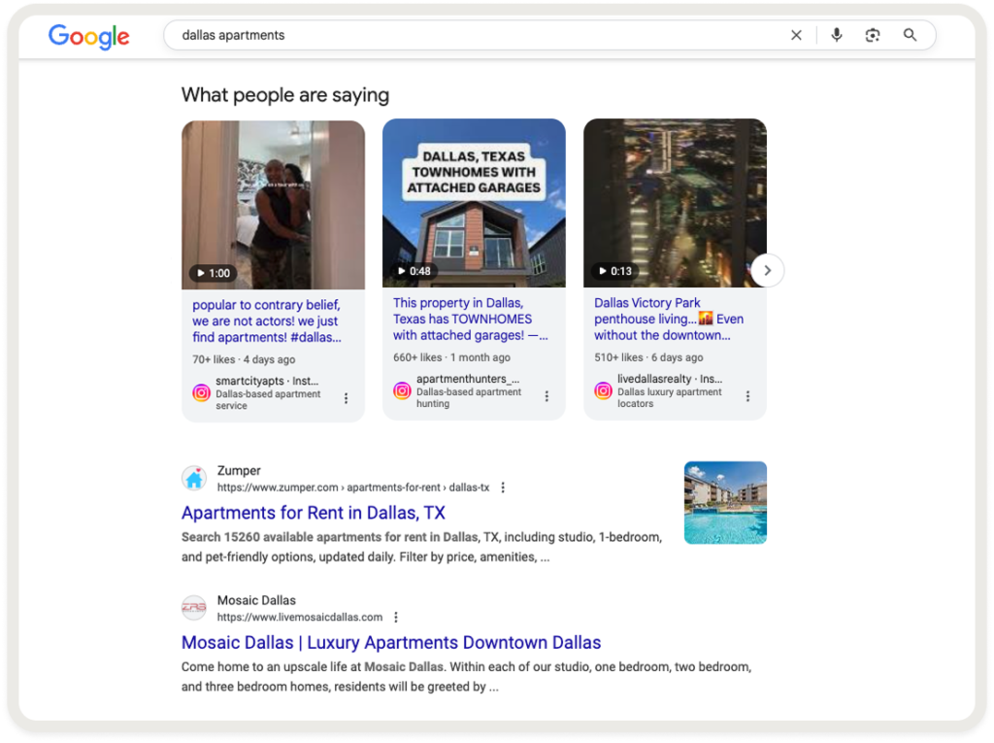Open three-dot menu next to Zumper URL
This screenshot has width=994, height=743.
pyautogui.click(x=503, y=488)
